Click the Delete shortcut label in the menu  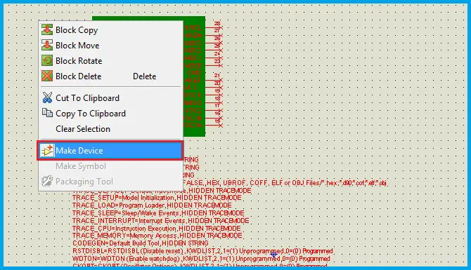145,76
